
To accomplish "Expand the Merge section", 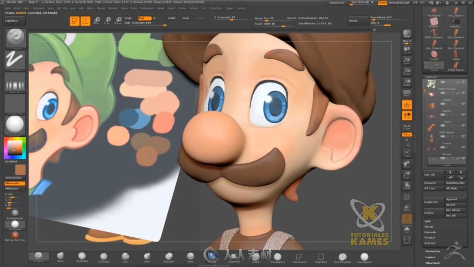I will (429, 227).
